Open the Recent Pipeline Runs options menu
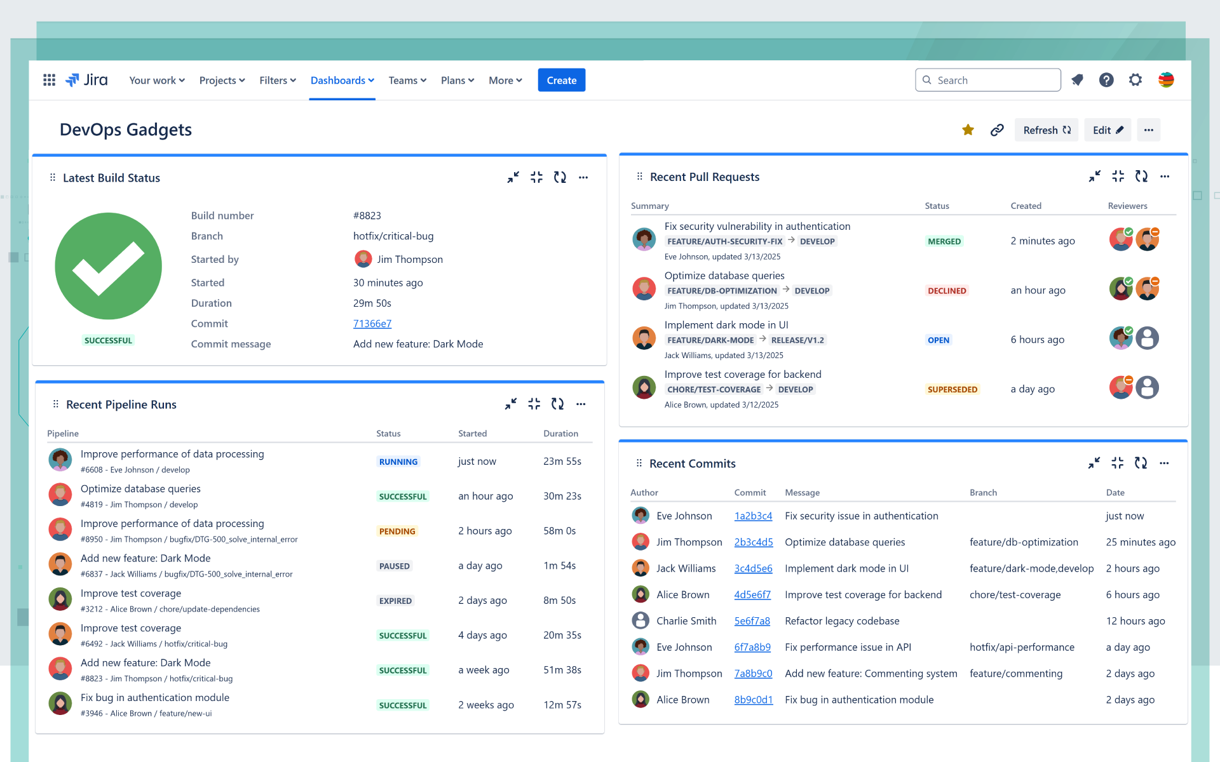This screenshot has width=1220, height=762. click(x=581, y=404)
